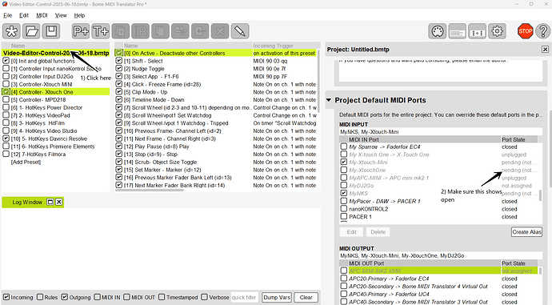552x305 pixels.
Task: Open a project with the folder icon
Action: tap(31, 31)
